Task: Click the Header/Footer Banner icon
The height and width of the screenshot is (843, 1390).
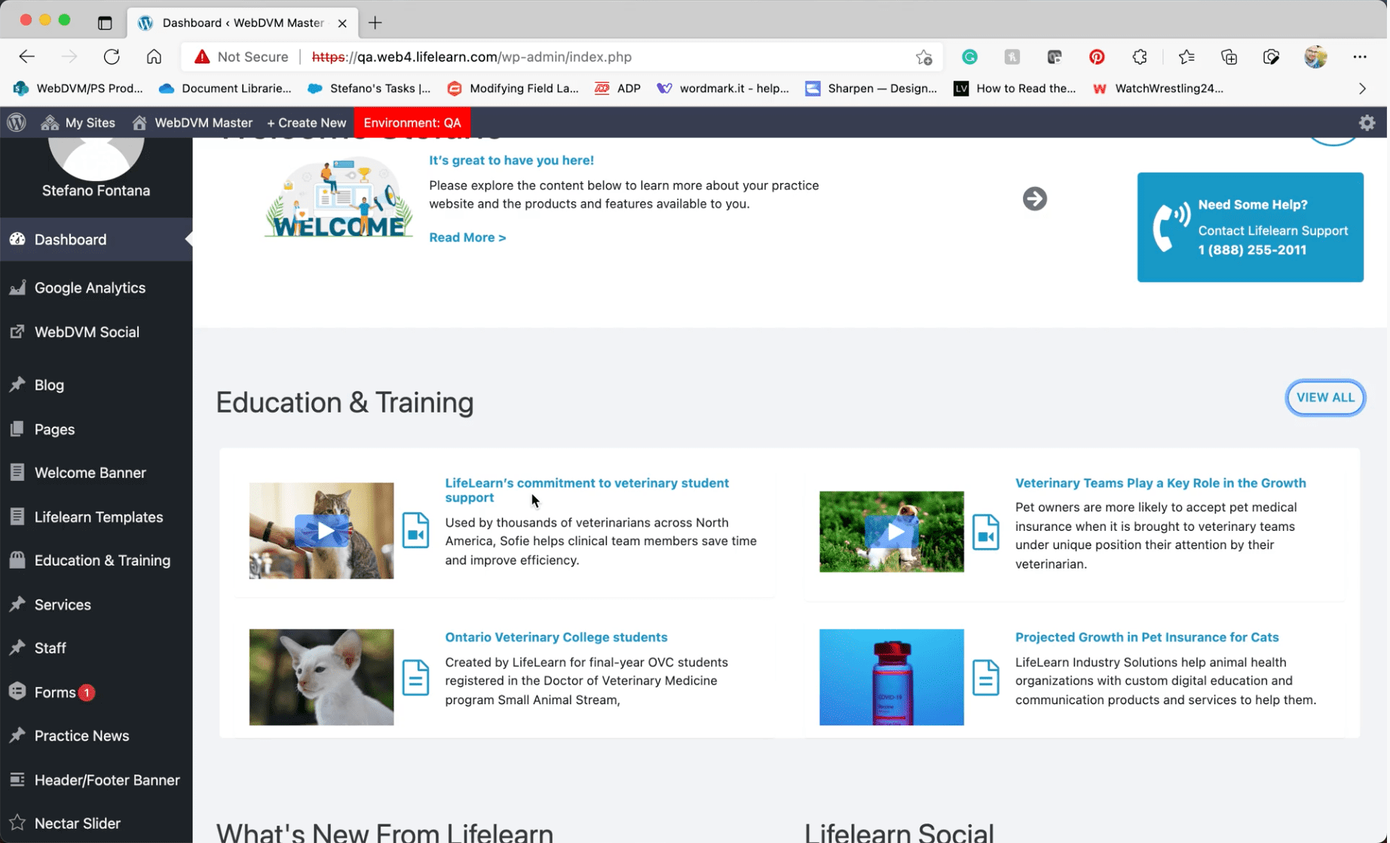Action: point(17,780)
